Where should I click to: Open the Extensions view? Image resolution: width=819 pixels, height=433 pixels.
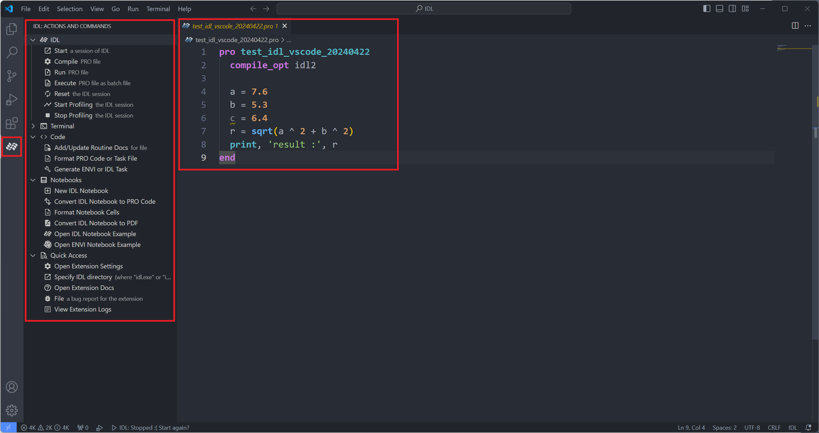click(12, 123)
